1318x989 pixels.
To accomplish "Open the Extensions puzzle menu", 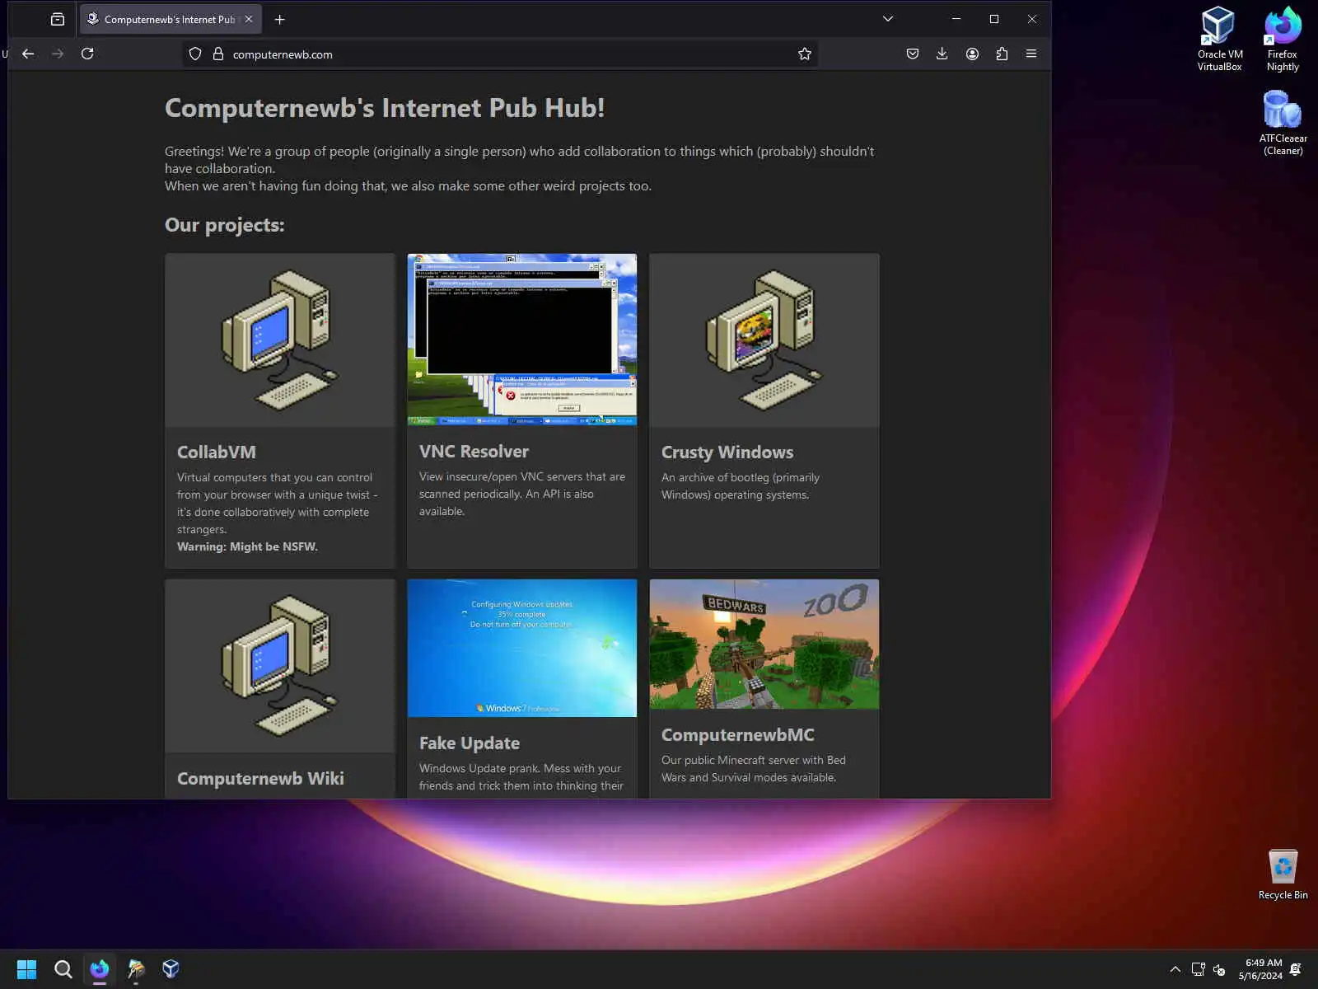I will pyautogui.click(x=1002, y=54).
